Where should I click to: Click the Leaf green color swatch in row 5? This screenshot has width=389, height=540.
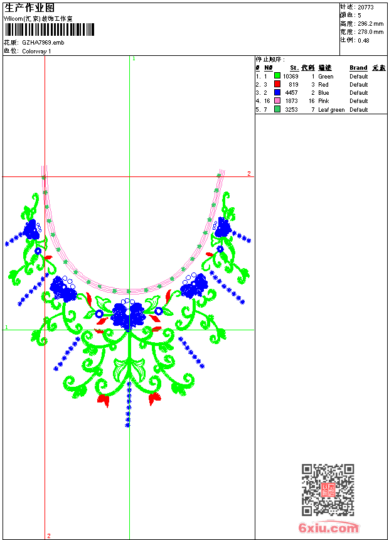[x=277, y=109]
